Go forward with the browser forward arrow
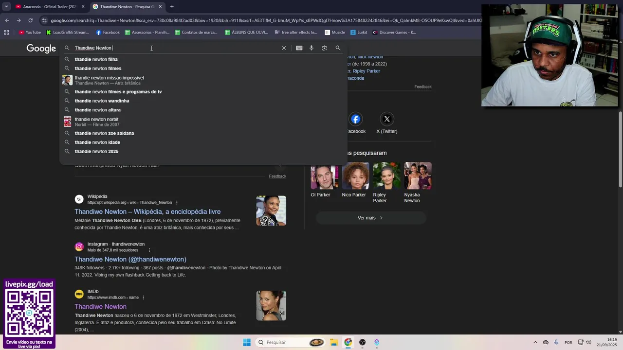 click(18, 20)
